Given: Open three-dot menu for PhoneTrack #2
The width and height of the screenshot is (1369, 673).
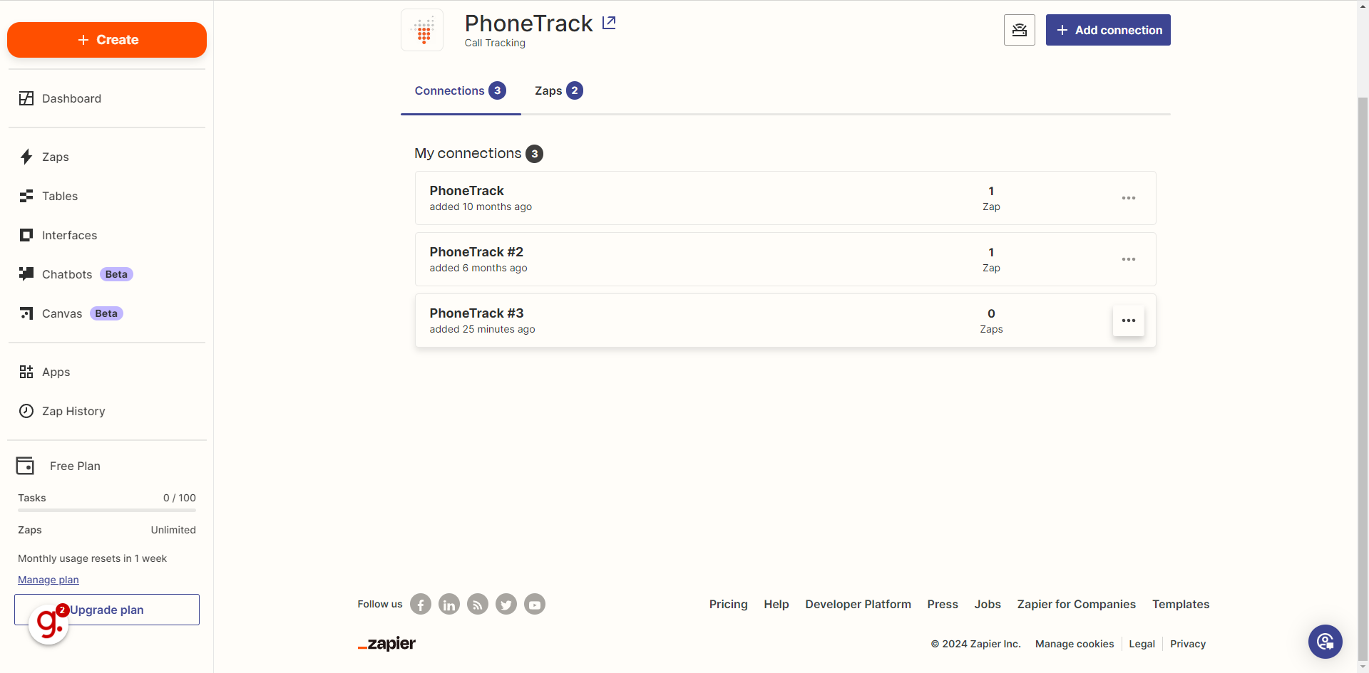Looking at the screenshot, I should [x=1129, y=259].
